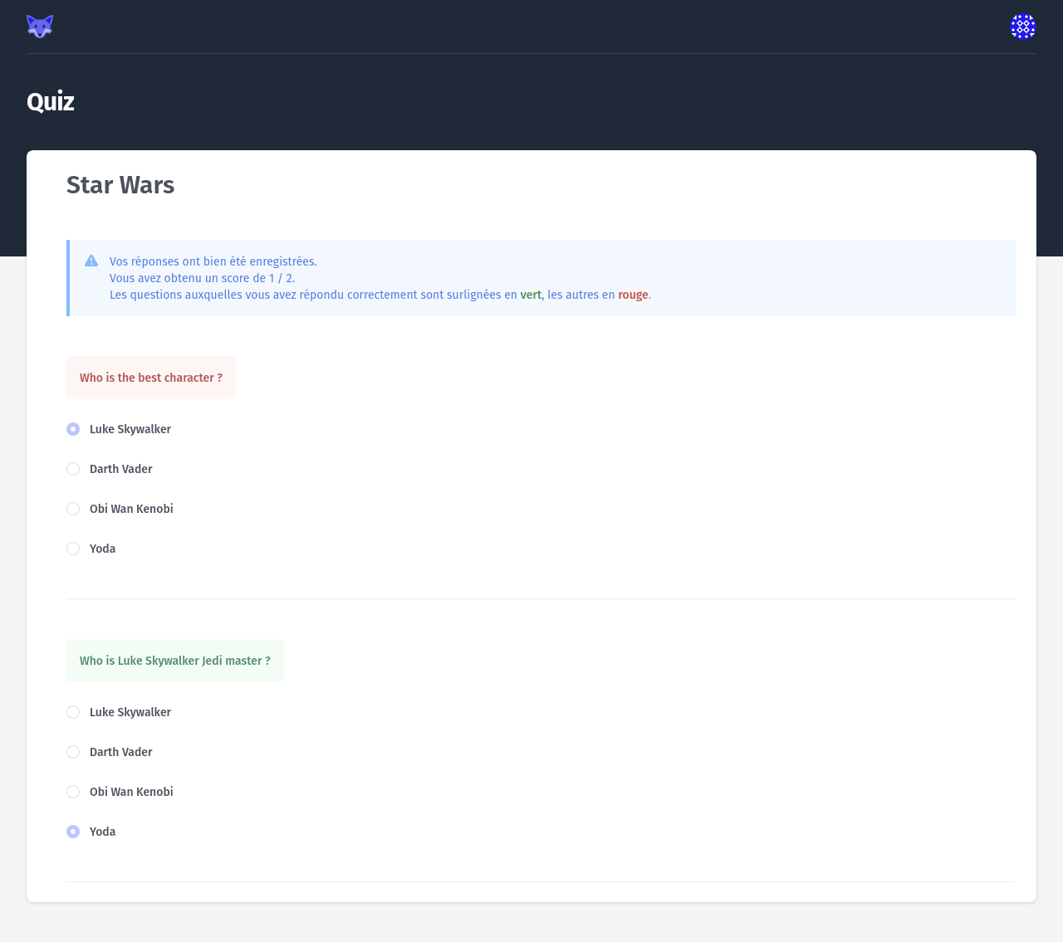
Task: Click the score message in the blue alert box
Action: [203, 278]
